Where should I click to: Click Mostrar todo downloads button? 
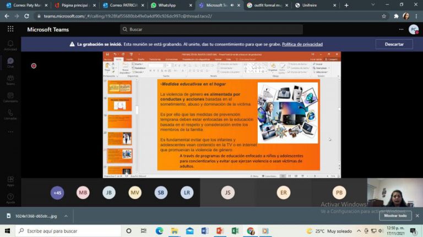pos(395,216)
